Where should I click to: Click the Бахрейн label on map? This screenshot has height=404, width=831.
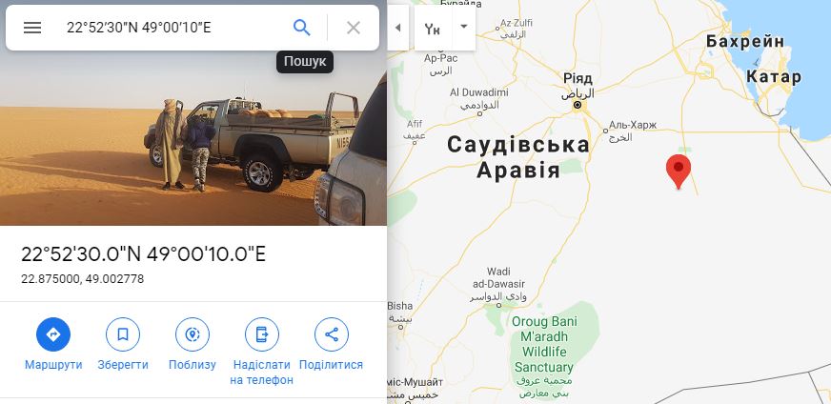click(744, 41)
